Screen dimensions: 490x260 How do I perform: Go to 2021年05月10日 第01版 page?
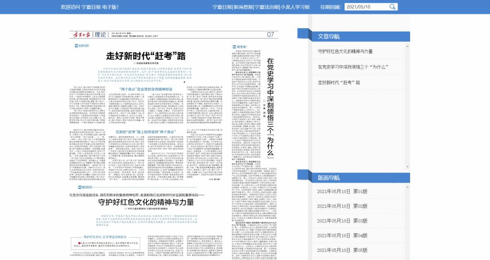342,192
